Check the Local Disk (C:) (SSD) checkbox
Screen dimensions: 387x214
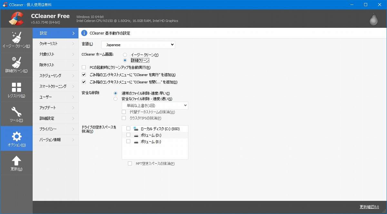(128, 128)
